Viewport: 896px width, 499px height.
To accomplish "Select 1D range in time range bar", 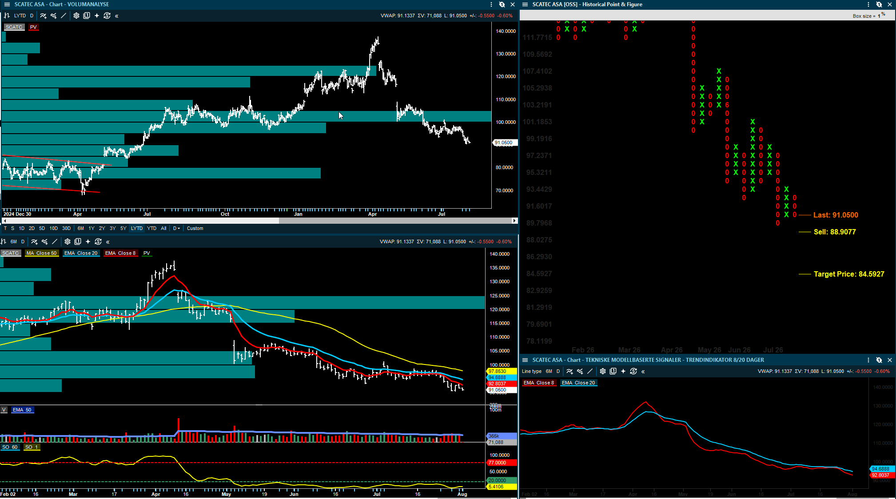I will [22, 228].
